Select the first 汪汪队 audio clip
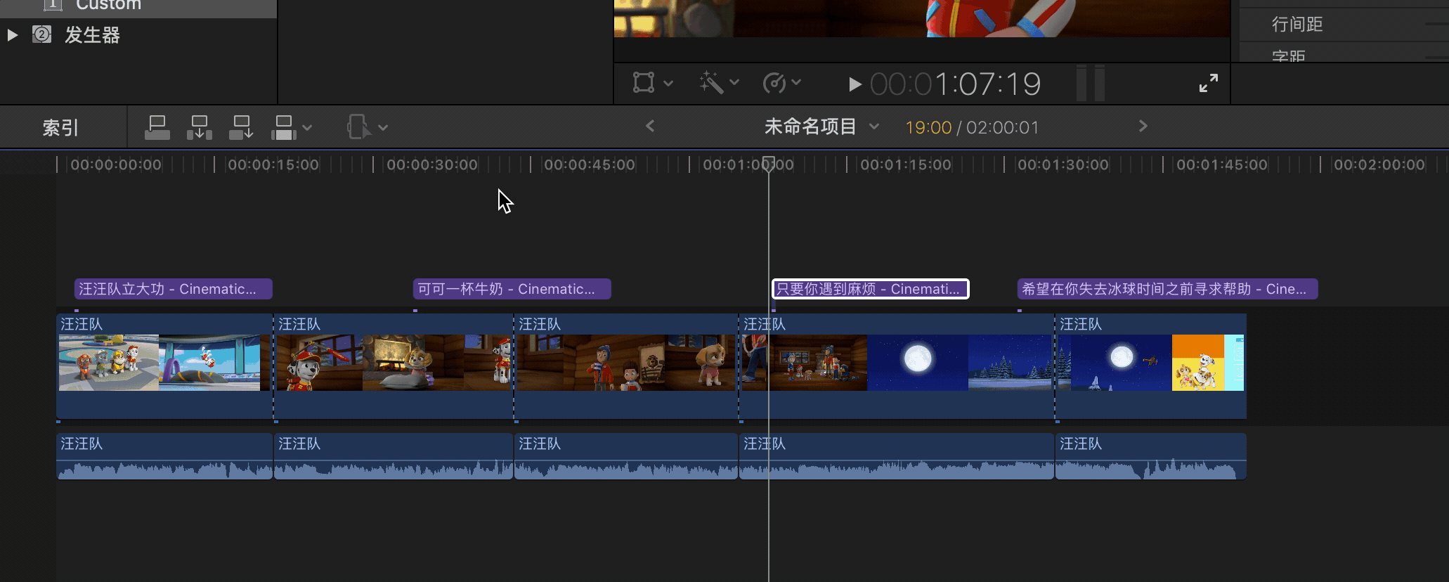1449x582 pixels. click(164, 456)
